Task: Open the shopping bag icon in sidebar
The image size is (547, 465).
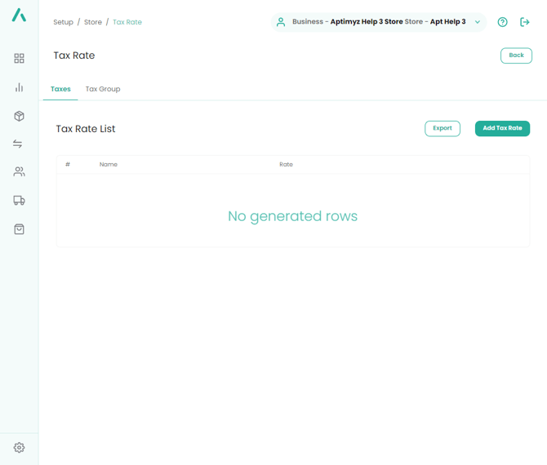Action: coord(19,229)
